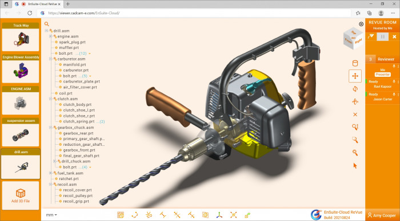Select the Reviewer tab in Revue Room
Viewport: 400px width, 221px height.
coord(386,59)
